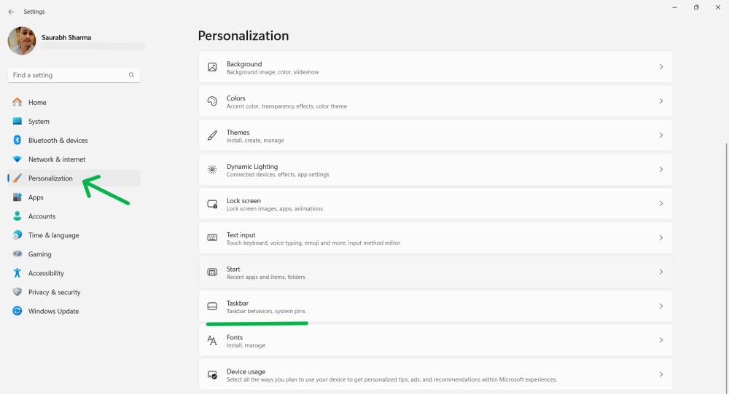Expand the Themes row chevron
This screenshot has height=394, width=729.
point(660,135)
